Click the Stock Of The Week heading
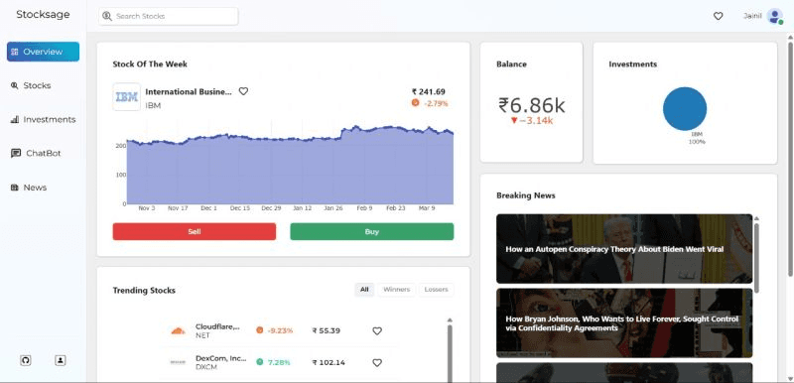 pos(150,64)
